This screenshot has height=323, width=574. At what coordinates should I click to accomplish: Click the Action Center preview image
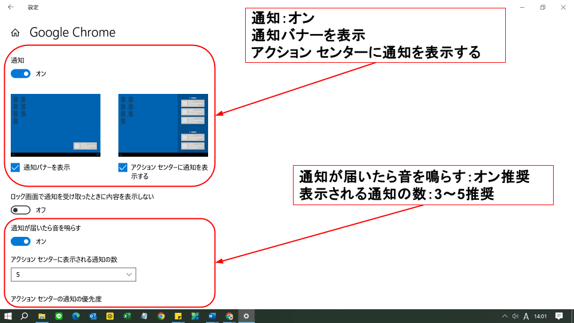click(x=163, y=124)
